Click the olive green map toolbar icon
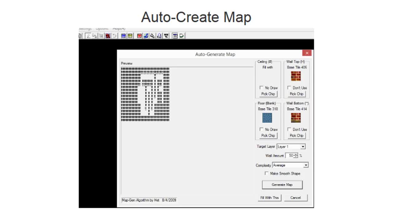The height and width of the screenshot is (221, 393). 130,36
